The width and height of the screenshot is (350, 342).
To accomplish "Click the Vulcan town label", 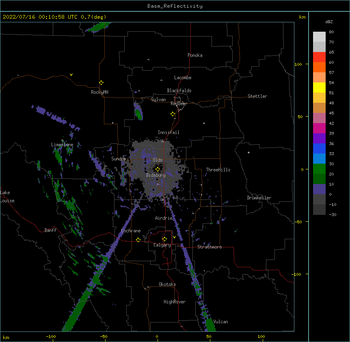I will [220, 322].
